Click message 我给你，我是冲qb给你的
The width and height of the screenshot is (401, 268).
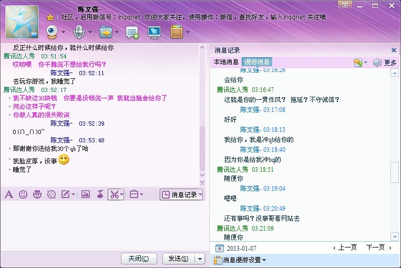(259, 140)
